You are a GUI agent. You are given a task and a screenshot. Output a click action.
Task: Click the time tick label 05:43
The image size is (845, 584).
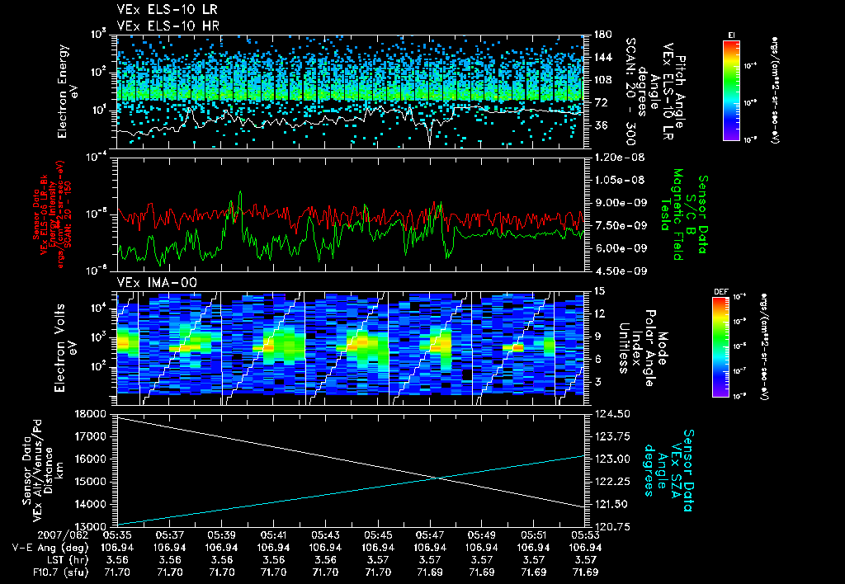coord(325,535)
